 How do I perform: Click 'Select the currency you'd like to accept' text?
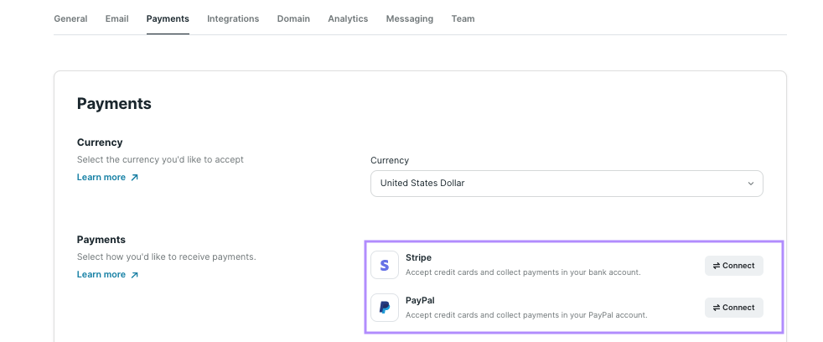[x=160, y=159]
